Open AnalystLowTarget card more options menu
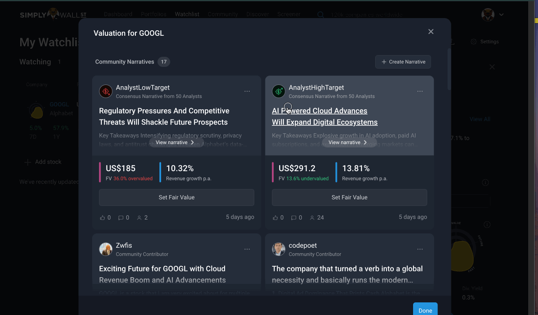The height and width of the screenshot is (315, 538). 247,91
